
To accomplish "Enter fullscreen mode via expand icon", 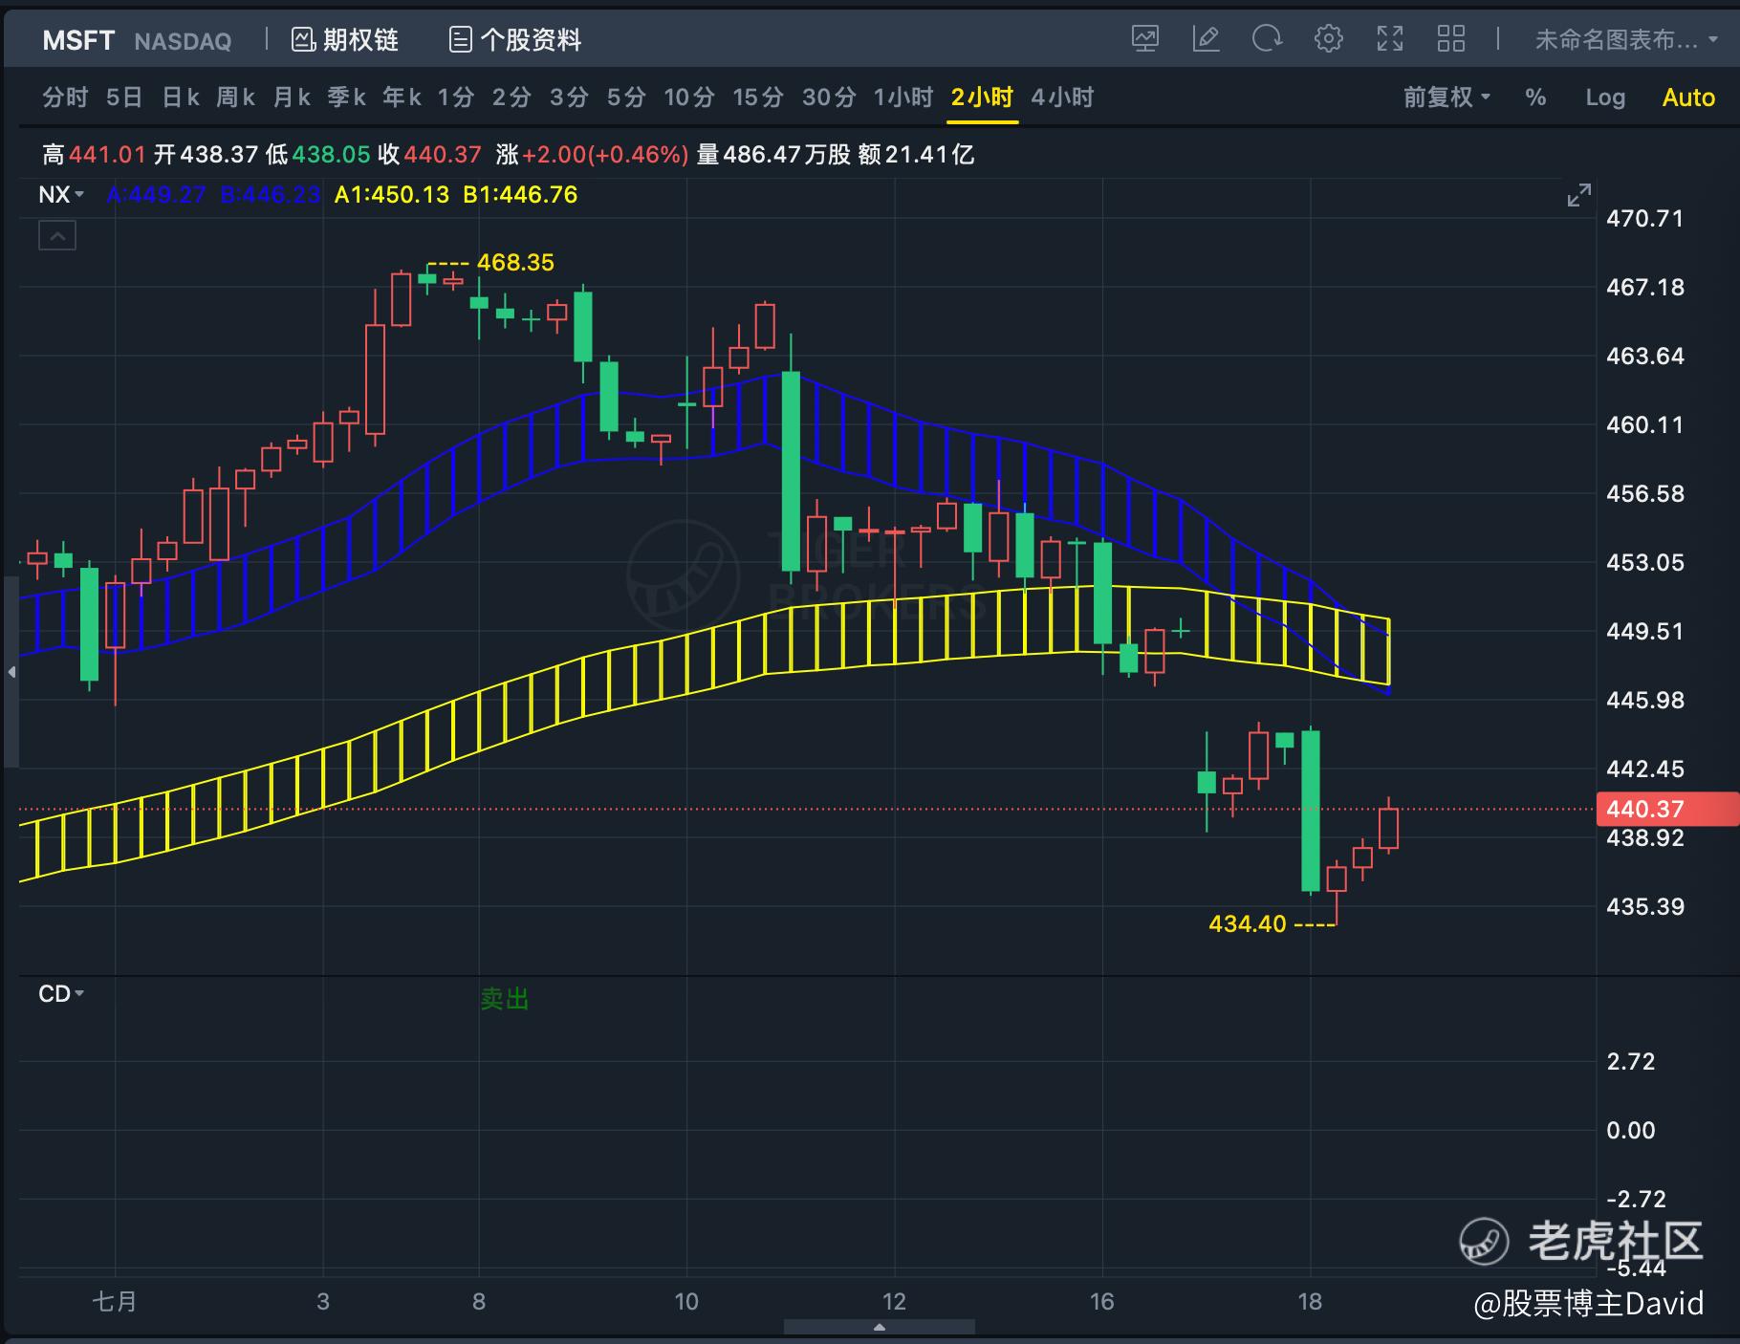I will pyautogui.click(x=1389, y=39).
